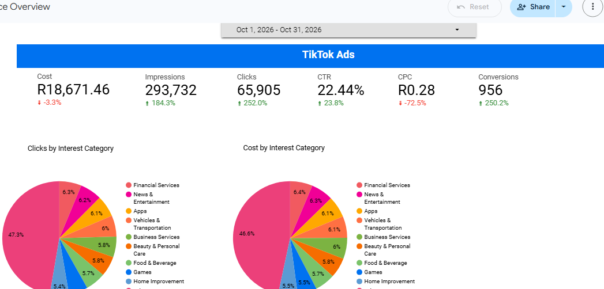The width and height of the screenshot is (604, 289).
Task: Click Apps legend dot in Cost chart
Action: click(x=359, y=211)
